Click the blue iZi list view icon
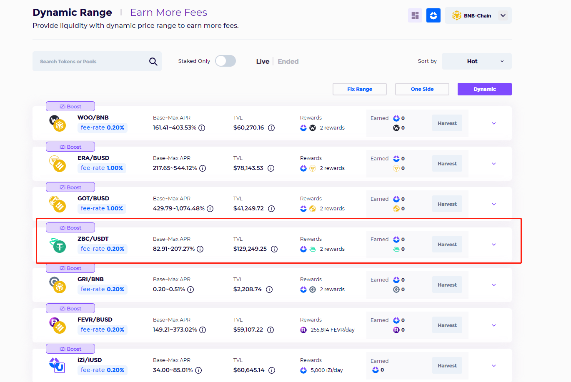Viewport: 571px width, 382px height. pyautogui.click(x=433, y=16)
